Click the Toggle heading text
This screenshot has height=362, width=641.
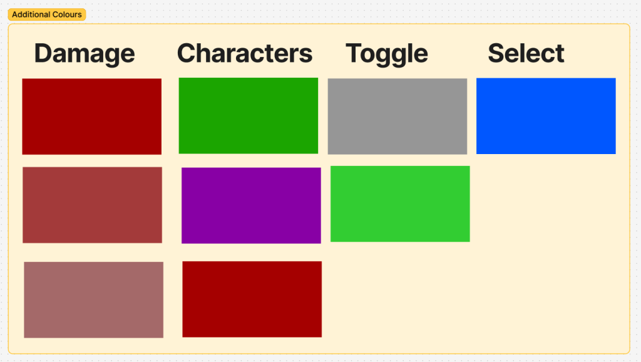point(387,54)
